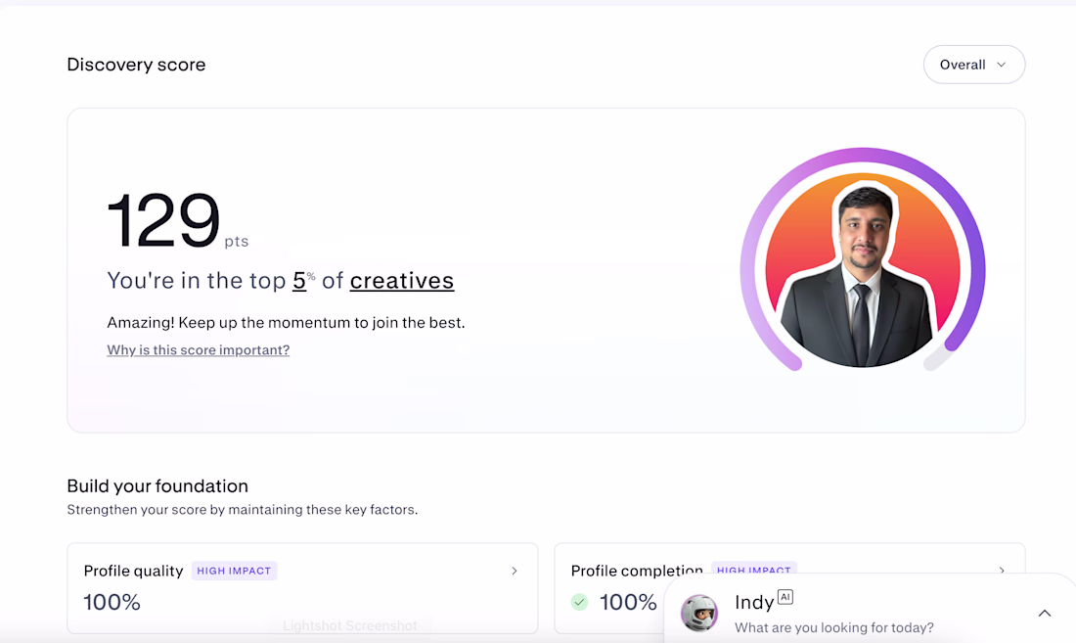This screenshot has width=1076, height=643.
Task: Expand the Profile quality card chevron
Action: coord(515,571)
